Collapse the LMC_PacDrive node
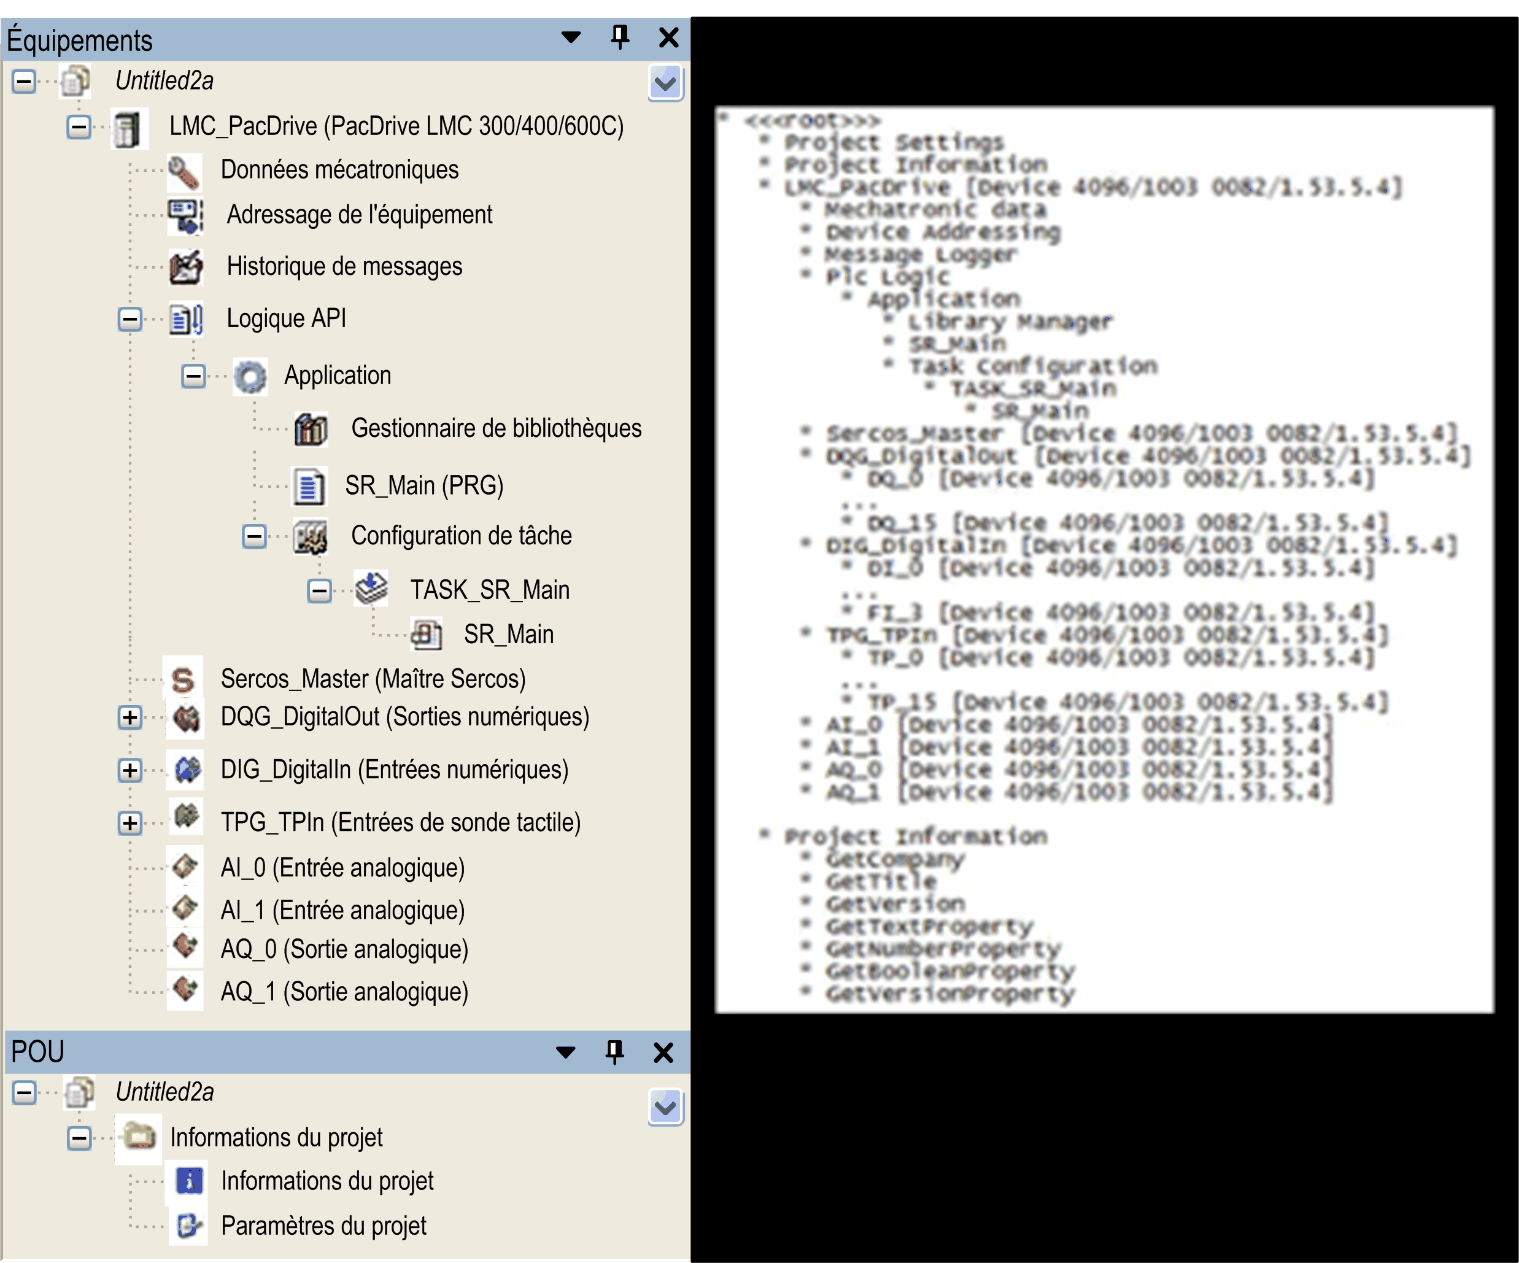Image resolution: width=1519 pixels, height=1263 pixels. point(79,127)
